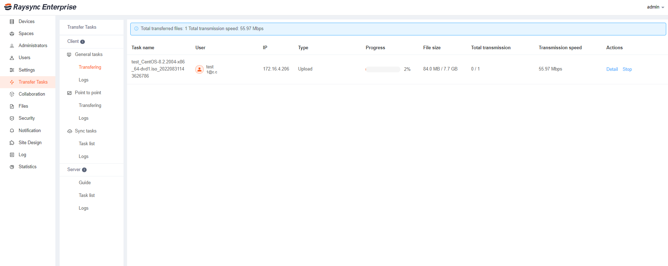Click the info icon next to Client
The width and height of the screenshot is (668, 266).
tap(82, 42)
